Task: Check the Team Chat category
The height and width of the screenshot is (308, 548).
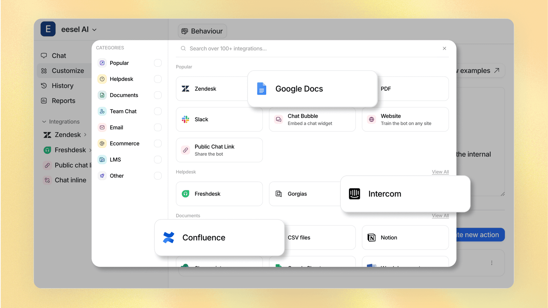Action: coord(158,111)
